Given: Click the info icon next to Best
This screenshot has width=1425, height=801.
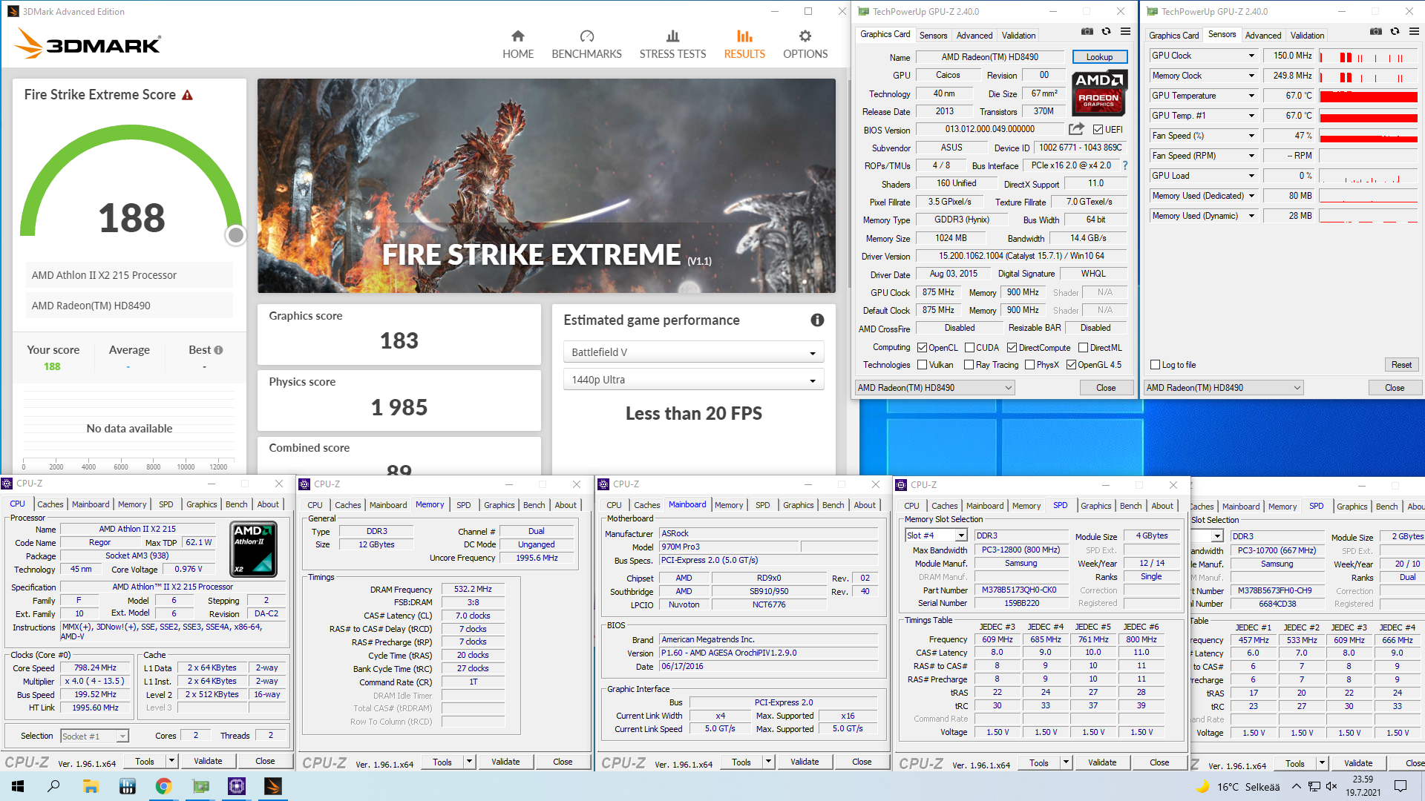Looking at the screenshot, I should point(218,350).
